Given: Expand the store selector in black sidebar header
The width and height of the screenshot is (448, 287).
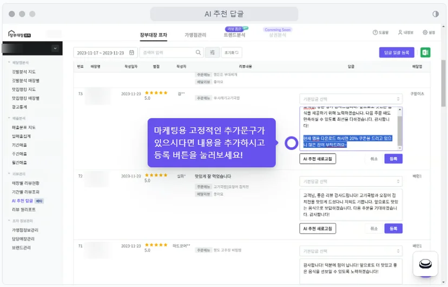Looking at the screenshot, I should pos(55,48).
